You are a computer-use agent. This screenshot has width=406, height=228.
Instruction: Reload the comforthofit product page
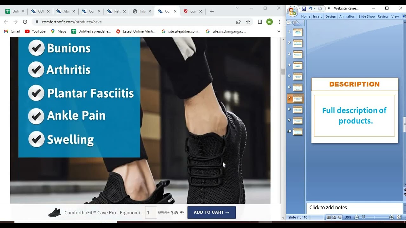coord(25,22)
